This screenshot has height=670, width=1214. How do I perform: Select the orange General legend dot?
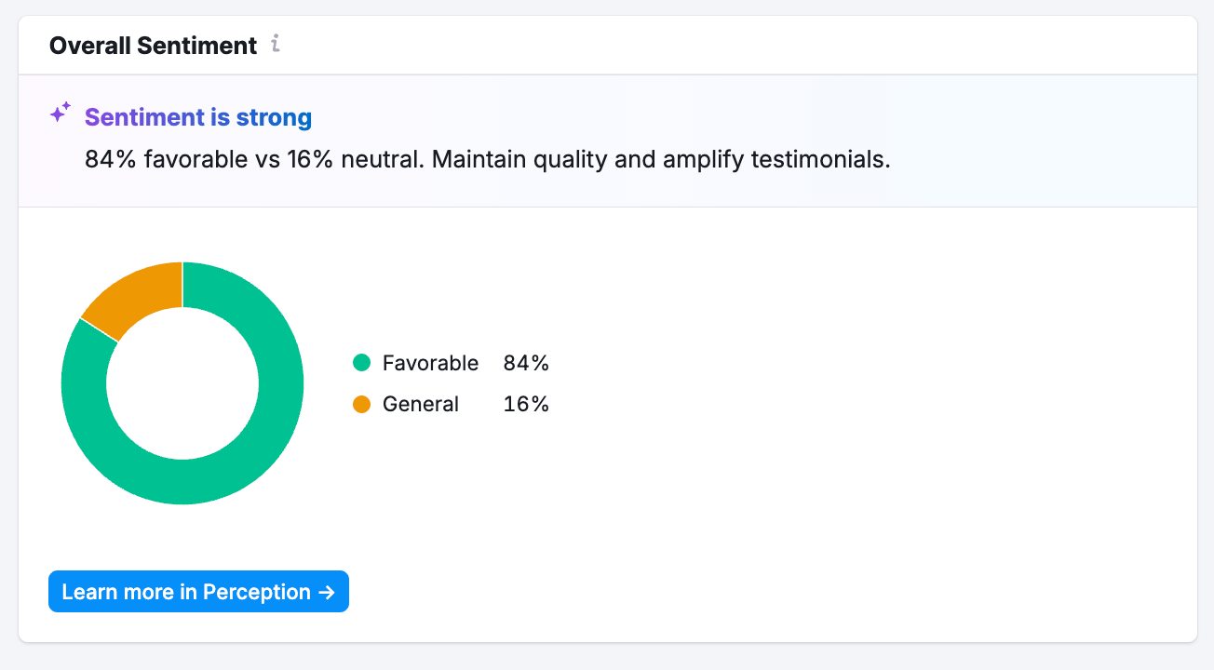pos(363,404)
